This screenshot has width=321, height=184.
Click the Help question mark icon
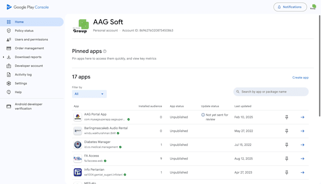pos(8,92)
